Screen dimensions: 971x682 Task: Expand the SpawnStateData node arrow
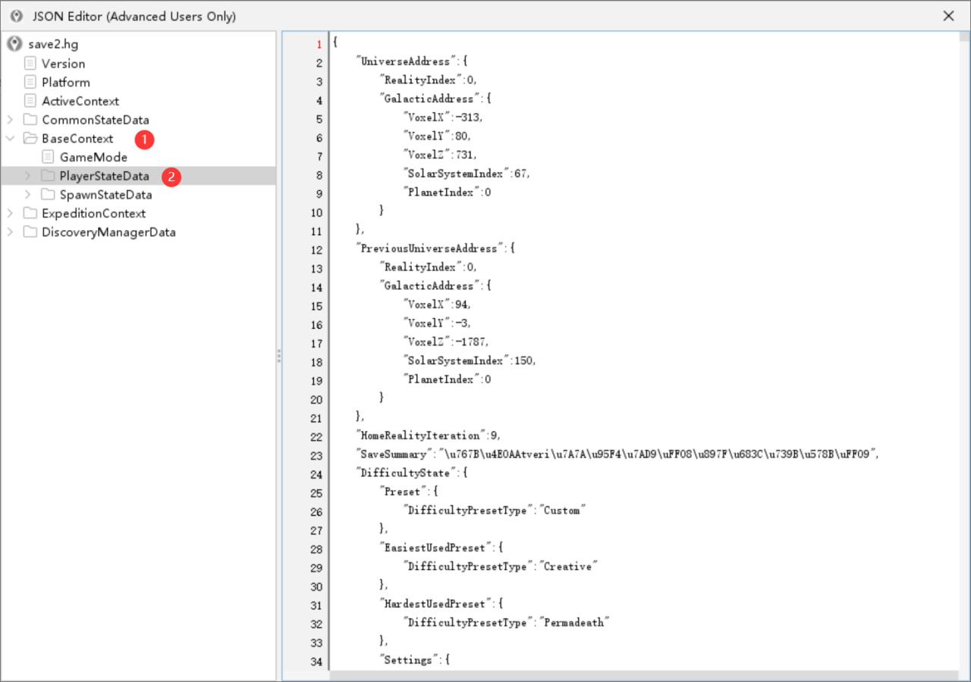tap(28, 195)
